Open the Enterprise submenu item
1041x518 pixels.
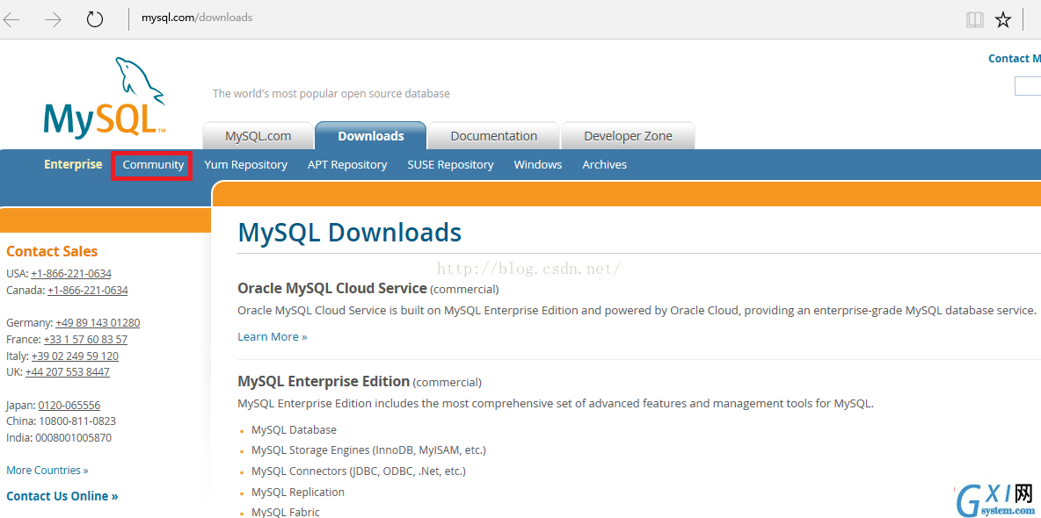[x=73, y=164]
